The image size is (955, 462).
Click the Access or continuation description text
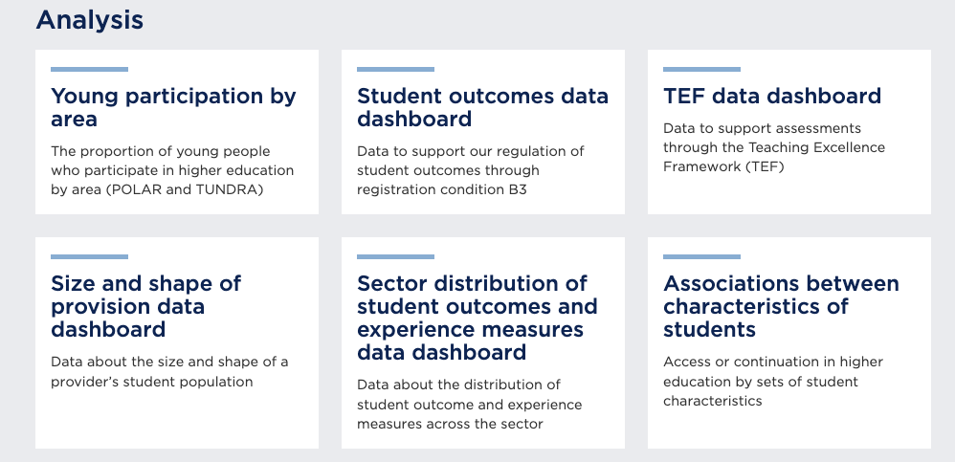click(x=773, y=381)
